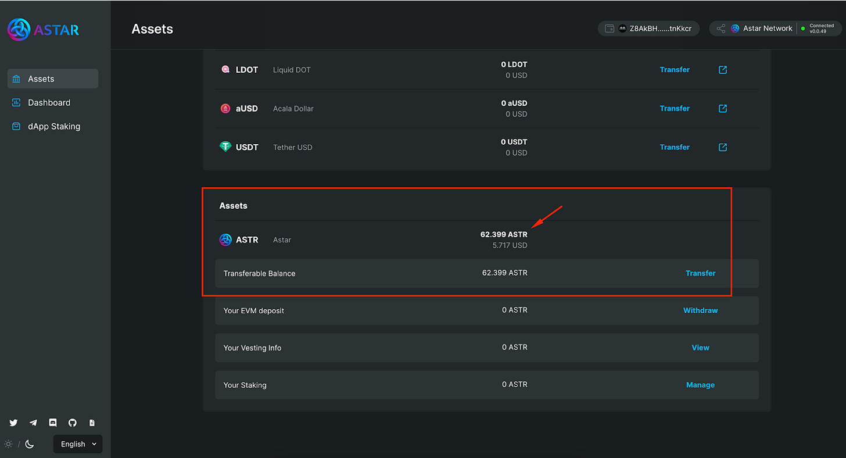Viewport: 846px width, 458px height.
Task: Click the LDOT token icon
Action: point(225,69)
